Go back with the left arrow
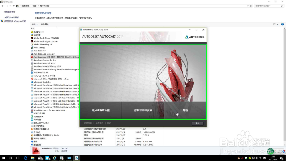The height and width of the screenshot is (161, 286). pos(3,6)
